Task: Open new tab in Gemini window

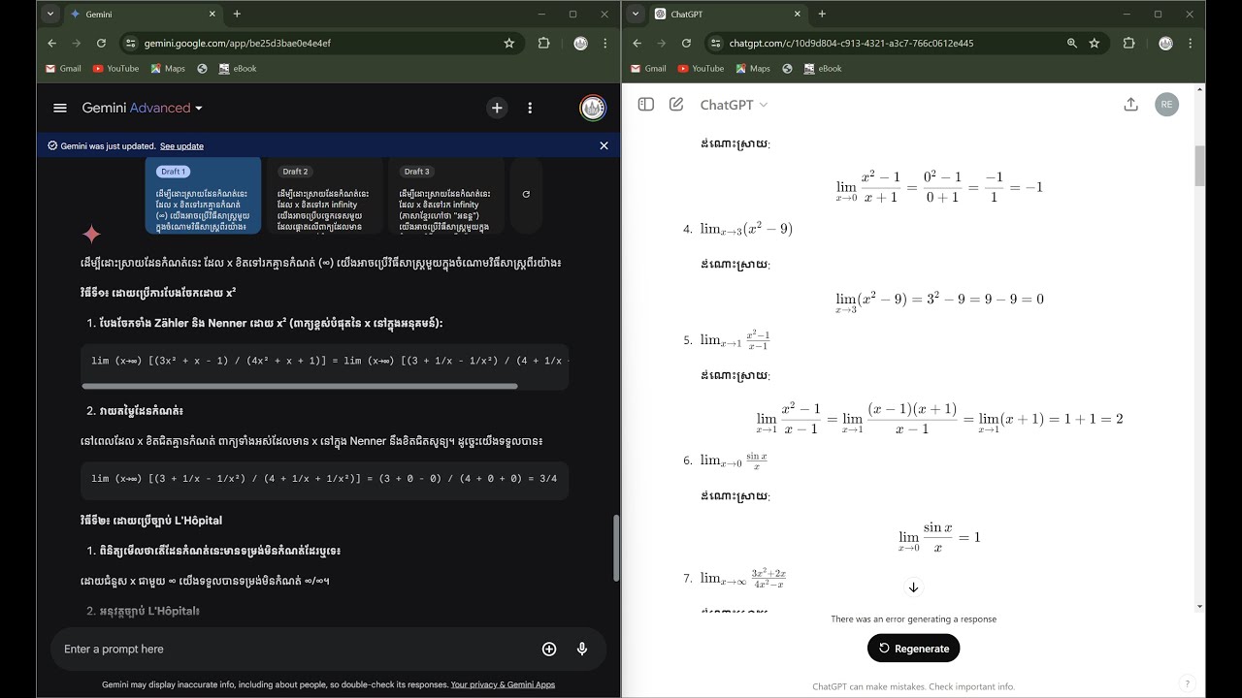Action: pyautogui.click(x=237, y=14)
